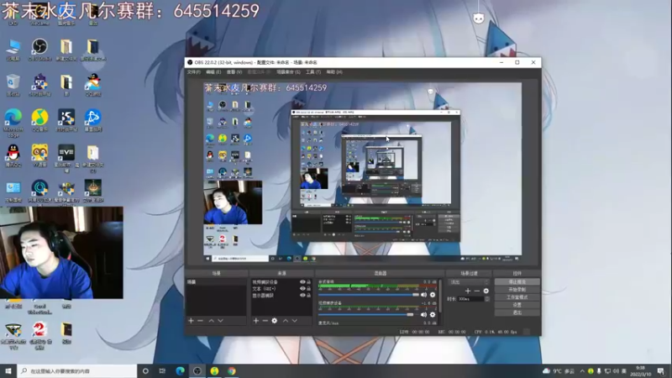The image size is (672, 378).
Task: Select the 文本 (GDI+) source row
Action: [281, 289]
